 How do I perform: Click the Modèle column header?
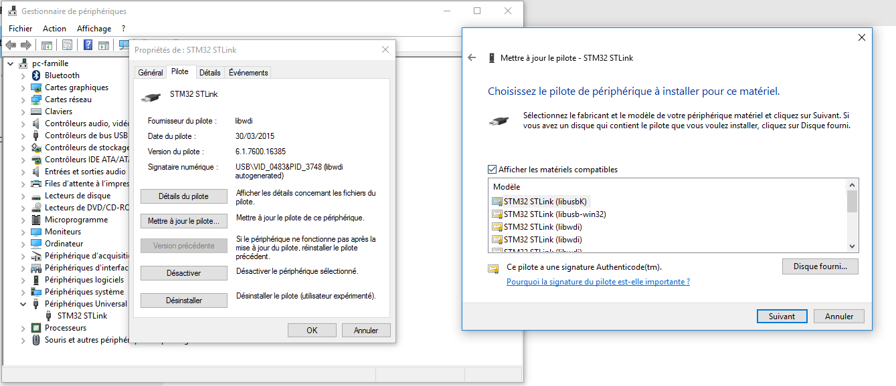tap(507, 187)
